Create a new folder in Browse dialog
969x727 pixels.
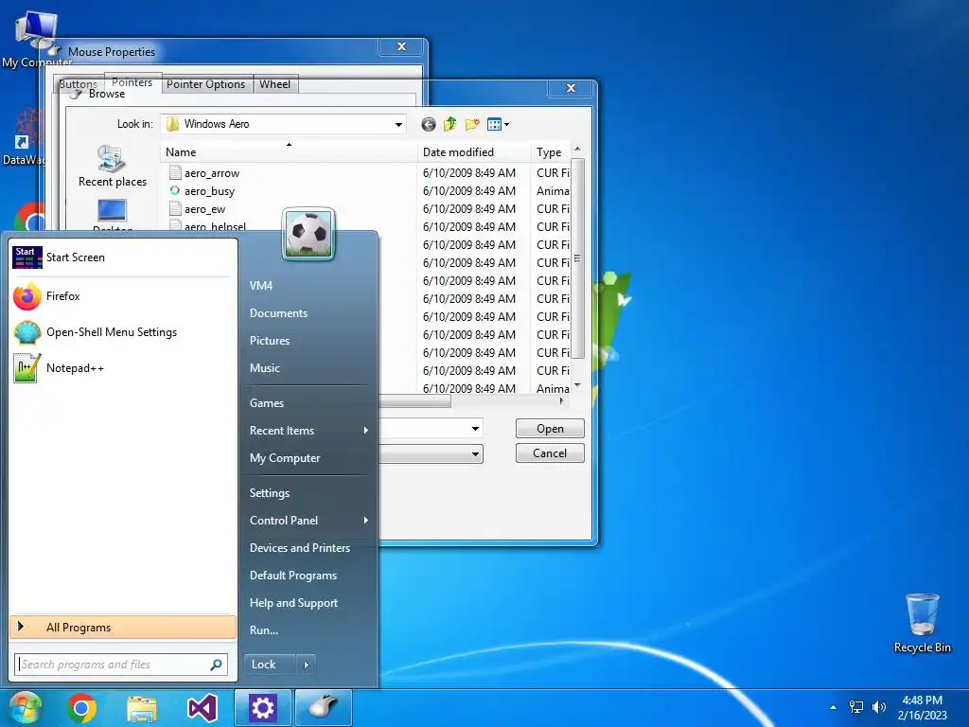click(x=472, y=124)
